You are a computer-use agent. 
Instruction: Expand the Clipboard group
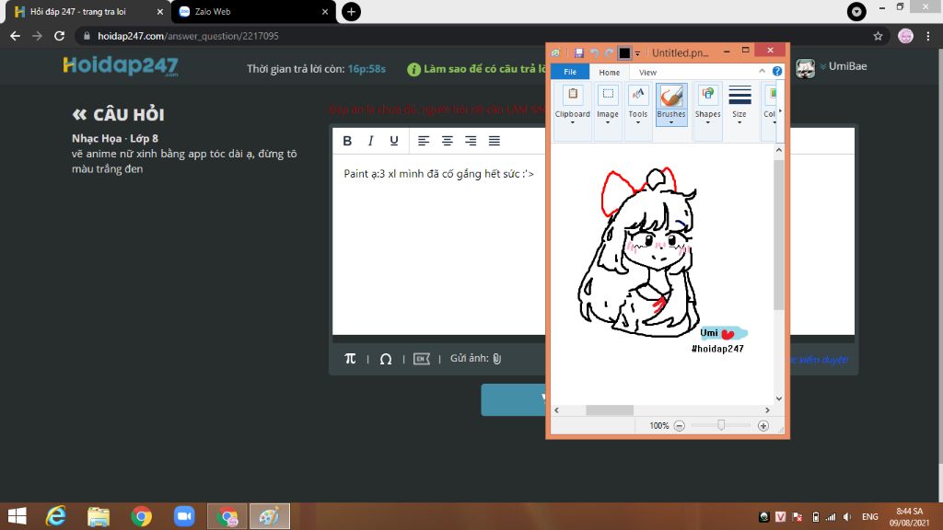pos(573,112)
